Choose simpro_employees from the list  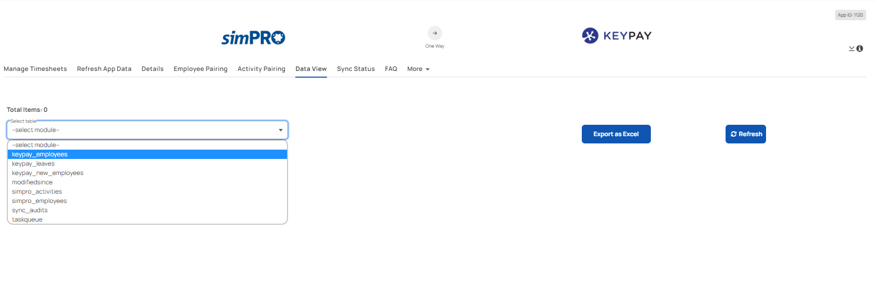[x=147, y=201]
